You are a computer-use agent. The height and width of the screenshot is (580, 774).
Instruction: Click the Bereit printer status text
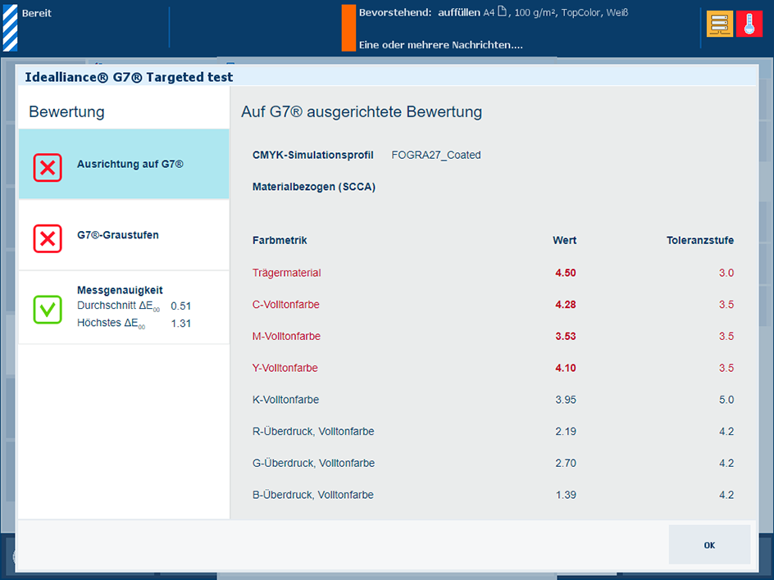37,13
